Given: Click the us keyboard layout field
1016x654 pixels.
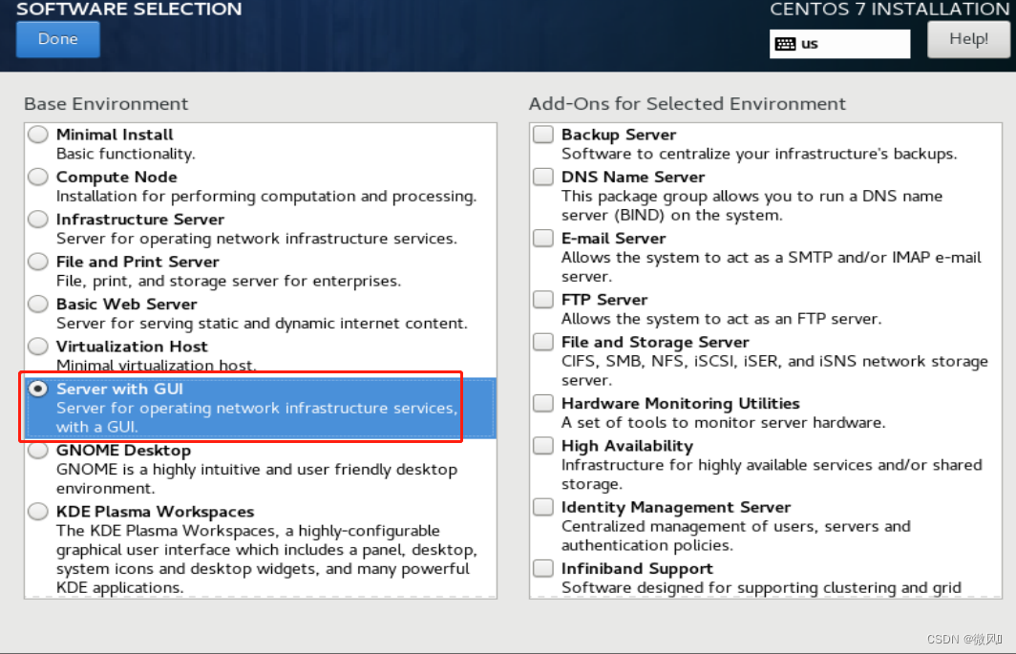Looking at the screenshot, I should [839, 44].
